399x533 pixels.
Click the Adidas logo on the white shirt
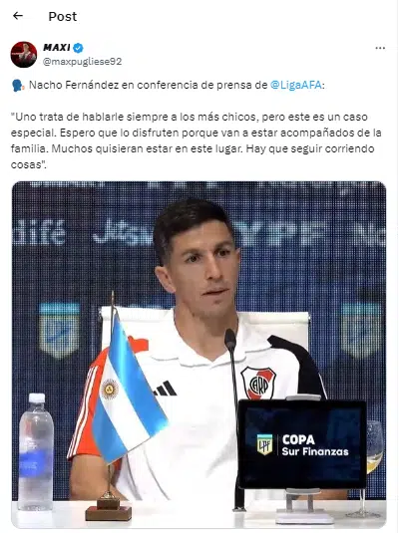[x=166, y=389]
